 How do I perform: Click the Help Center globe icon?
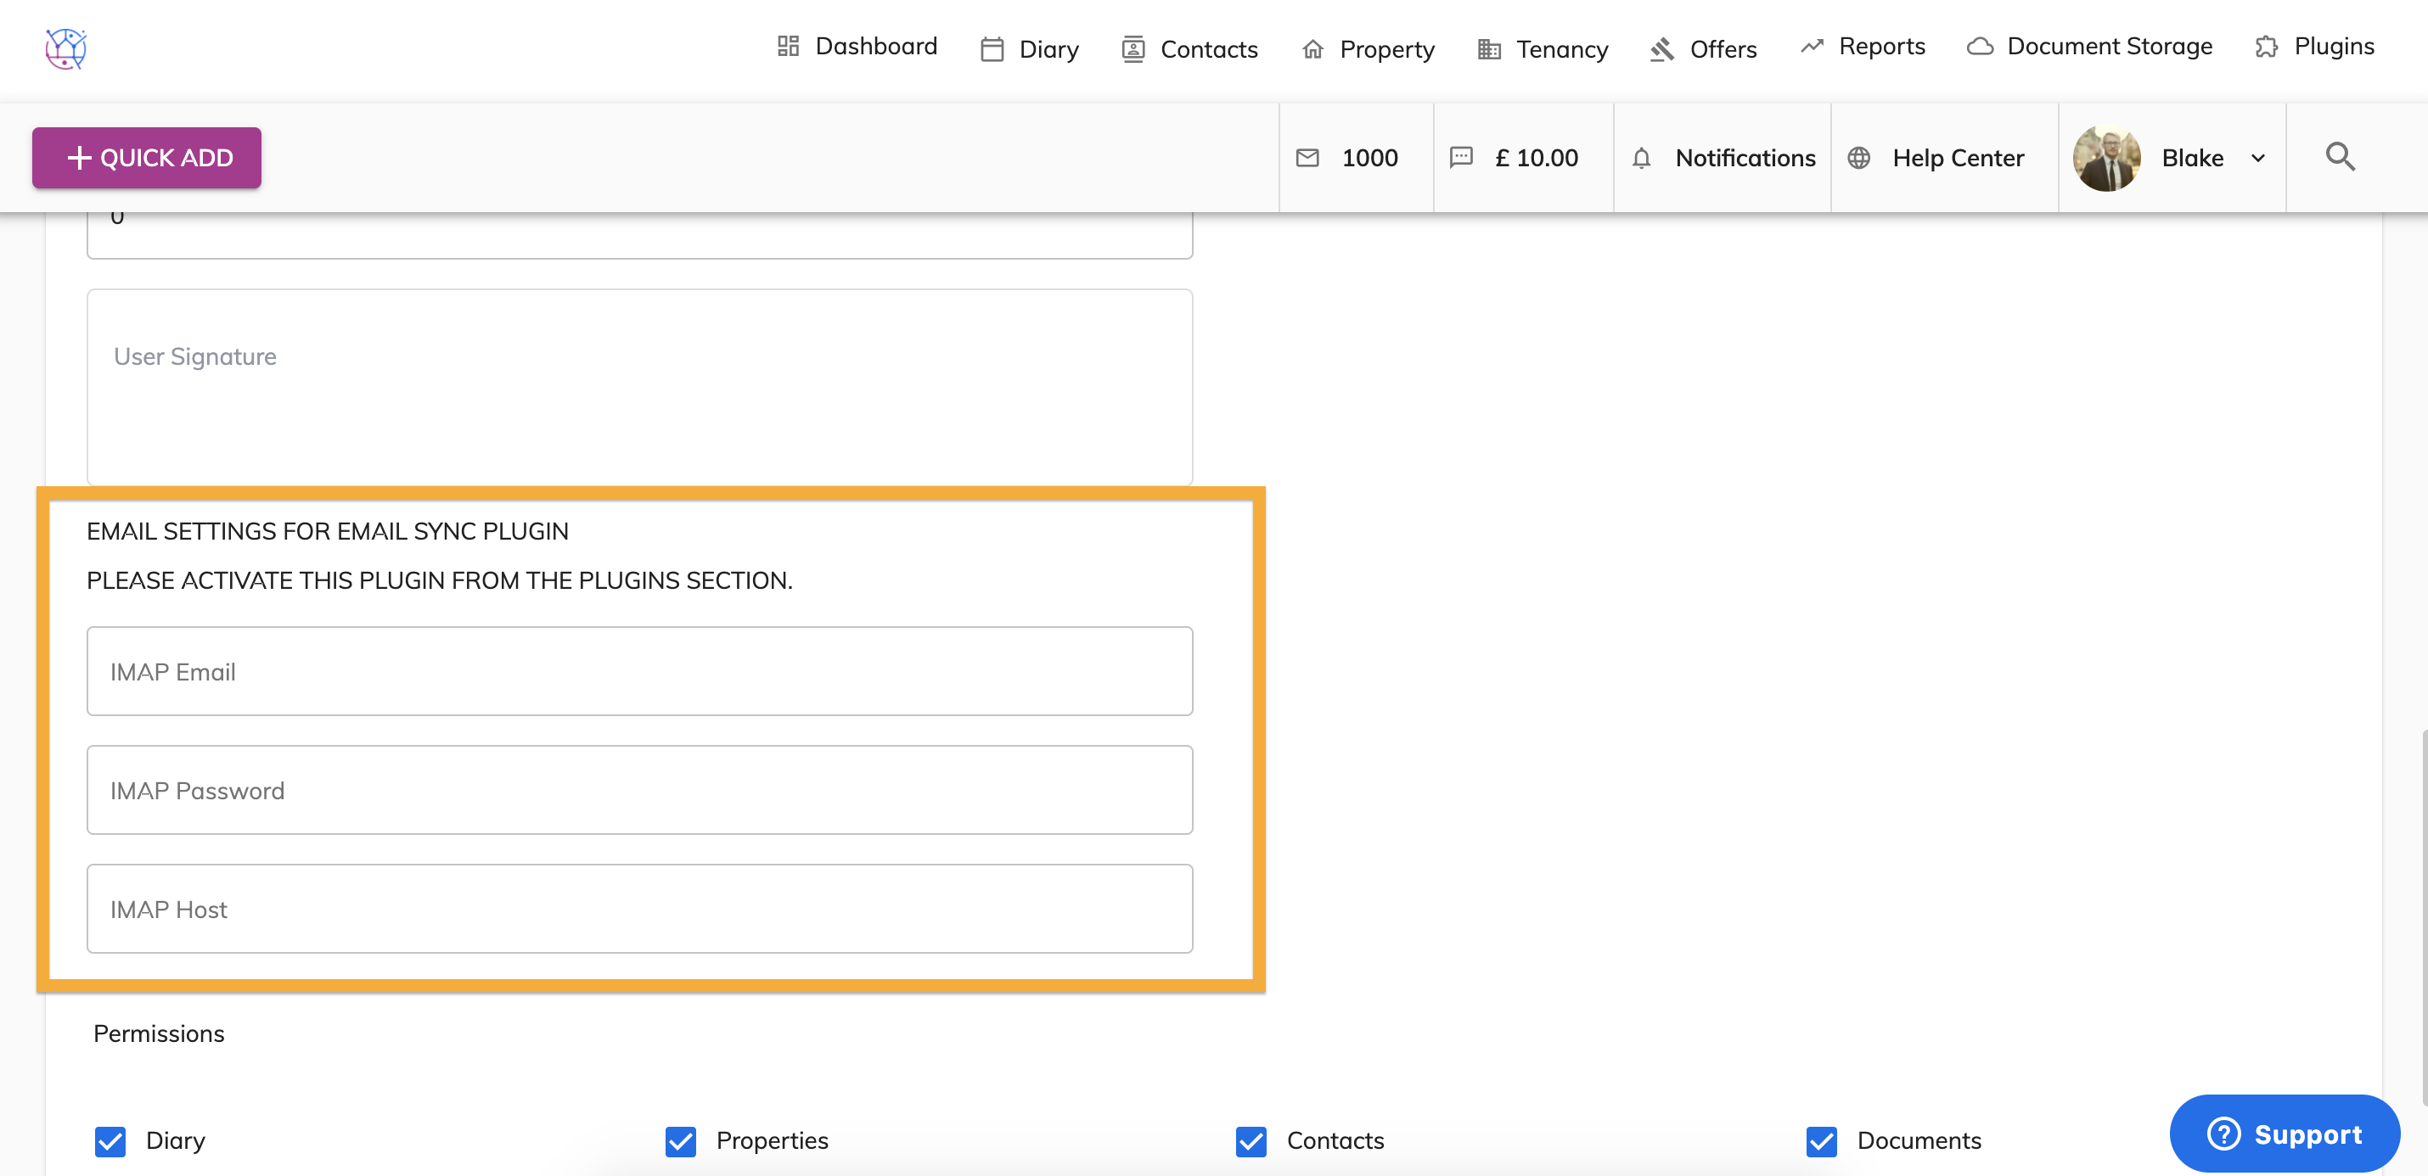[x=1858, y=157]
